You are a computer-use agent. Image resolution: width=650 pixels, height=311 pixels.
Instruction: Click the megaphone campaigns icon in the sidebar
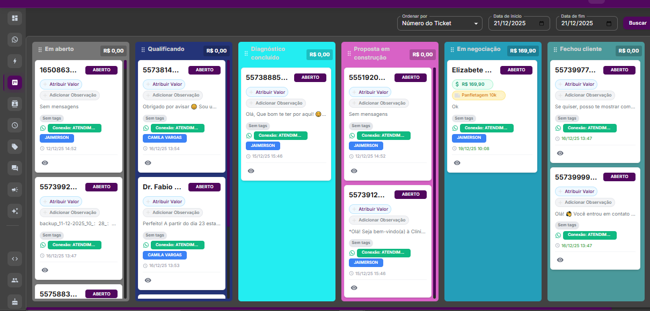click(x=15, y=189)
